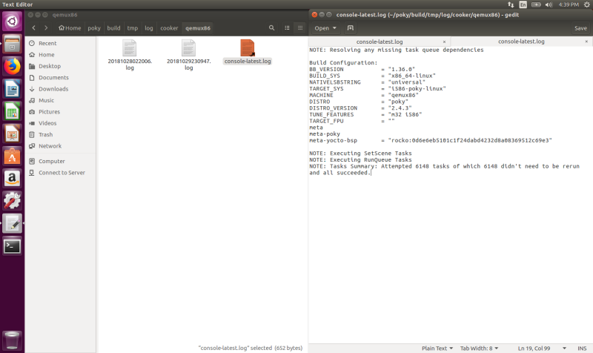Open Files manager from the launcher
This screenshot has height=353, width=593.
[12, 44]
